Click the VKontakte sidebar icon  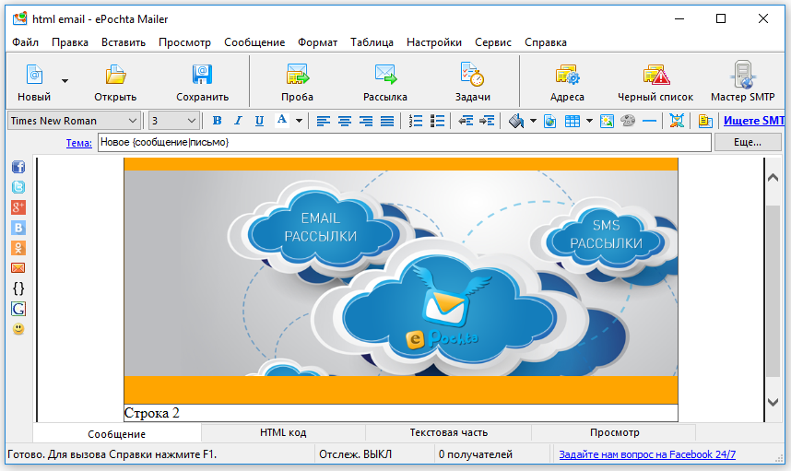coord(18,228)
